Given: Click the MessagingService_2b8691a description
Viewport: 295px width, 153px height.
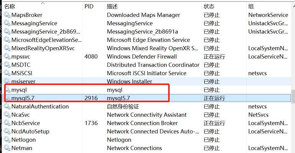Looking at the screenshot, I should (142, 31).
